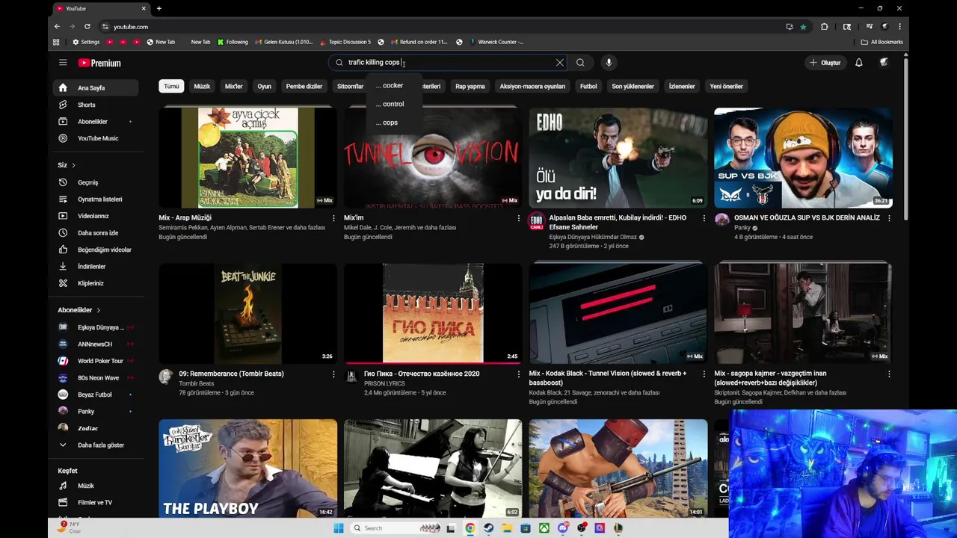Click the magnifier search button

(580, 63)
